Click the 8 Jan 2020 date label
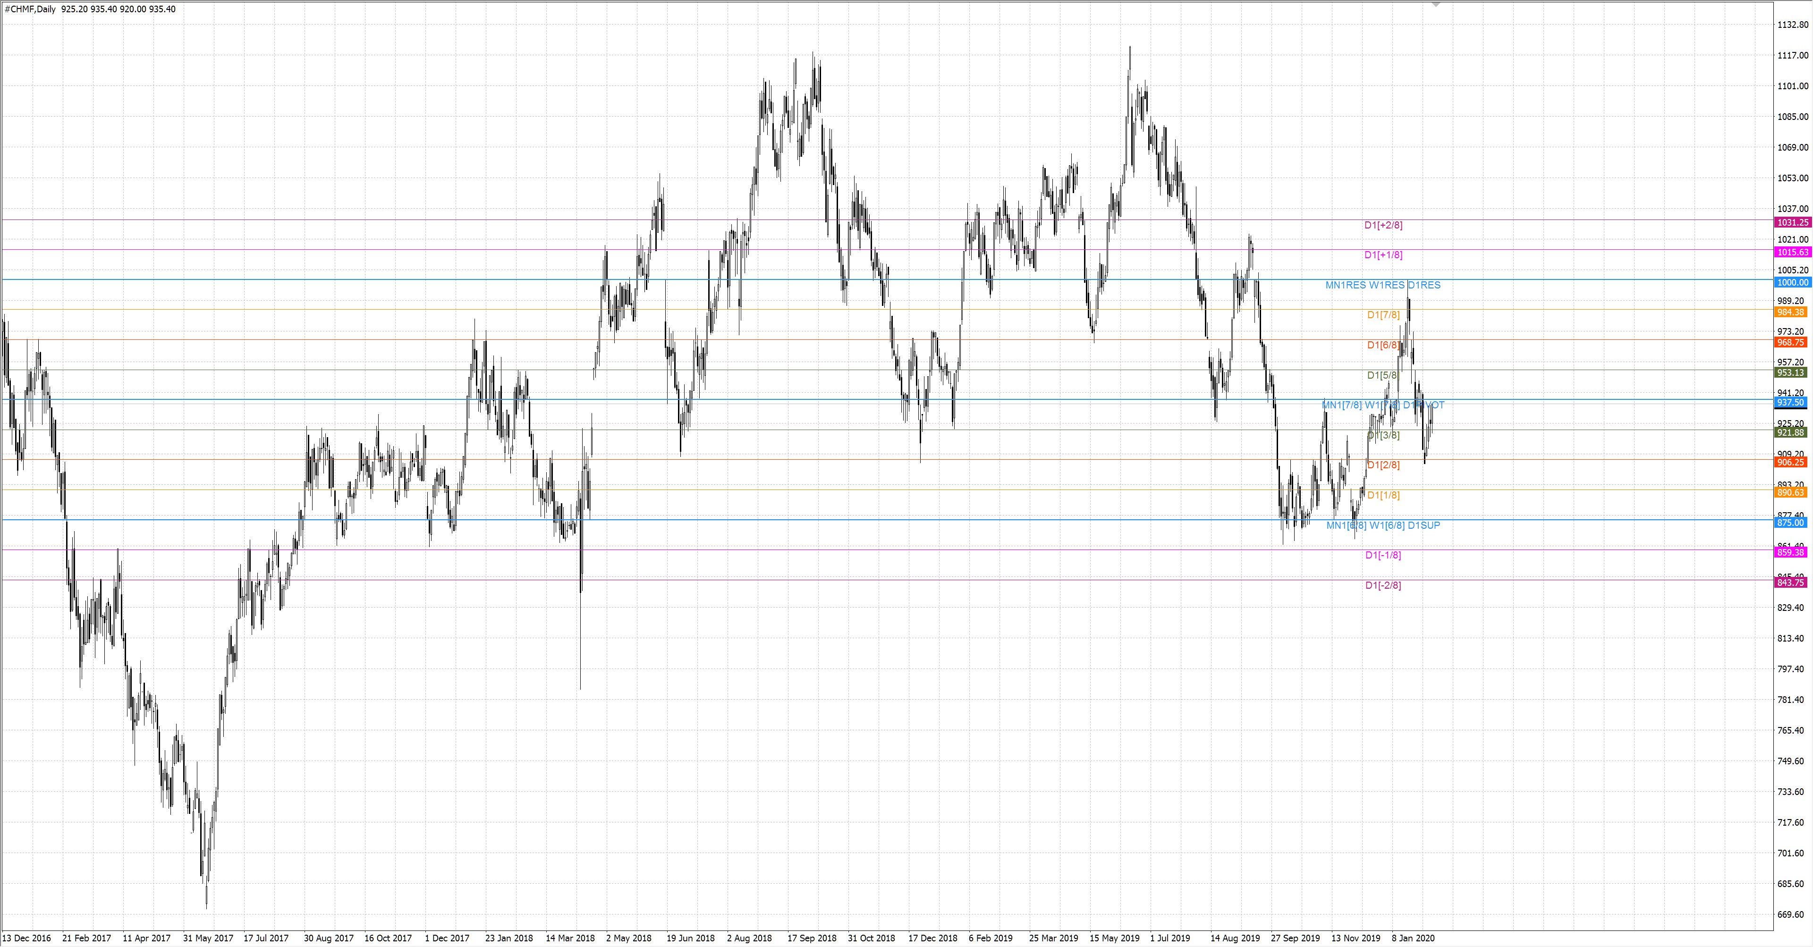 point(1413,938)
